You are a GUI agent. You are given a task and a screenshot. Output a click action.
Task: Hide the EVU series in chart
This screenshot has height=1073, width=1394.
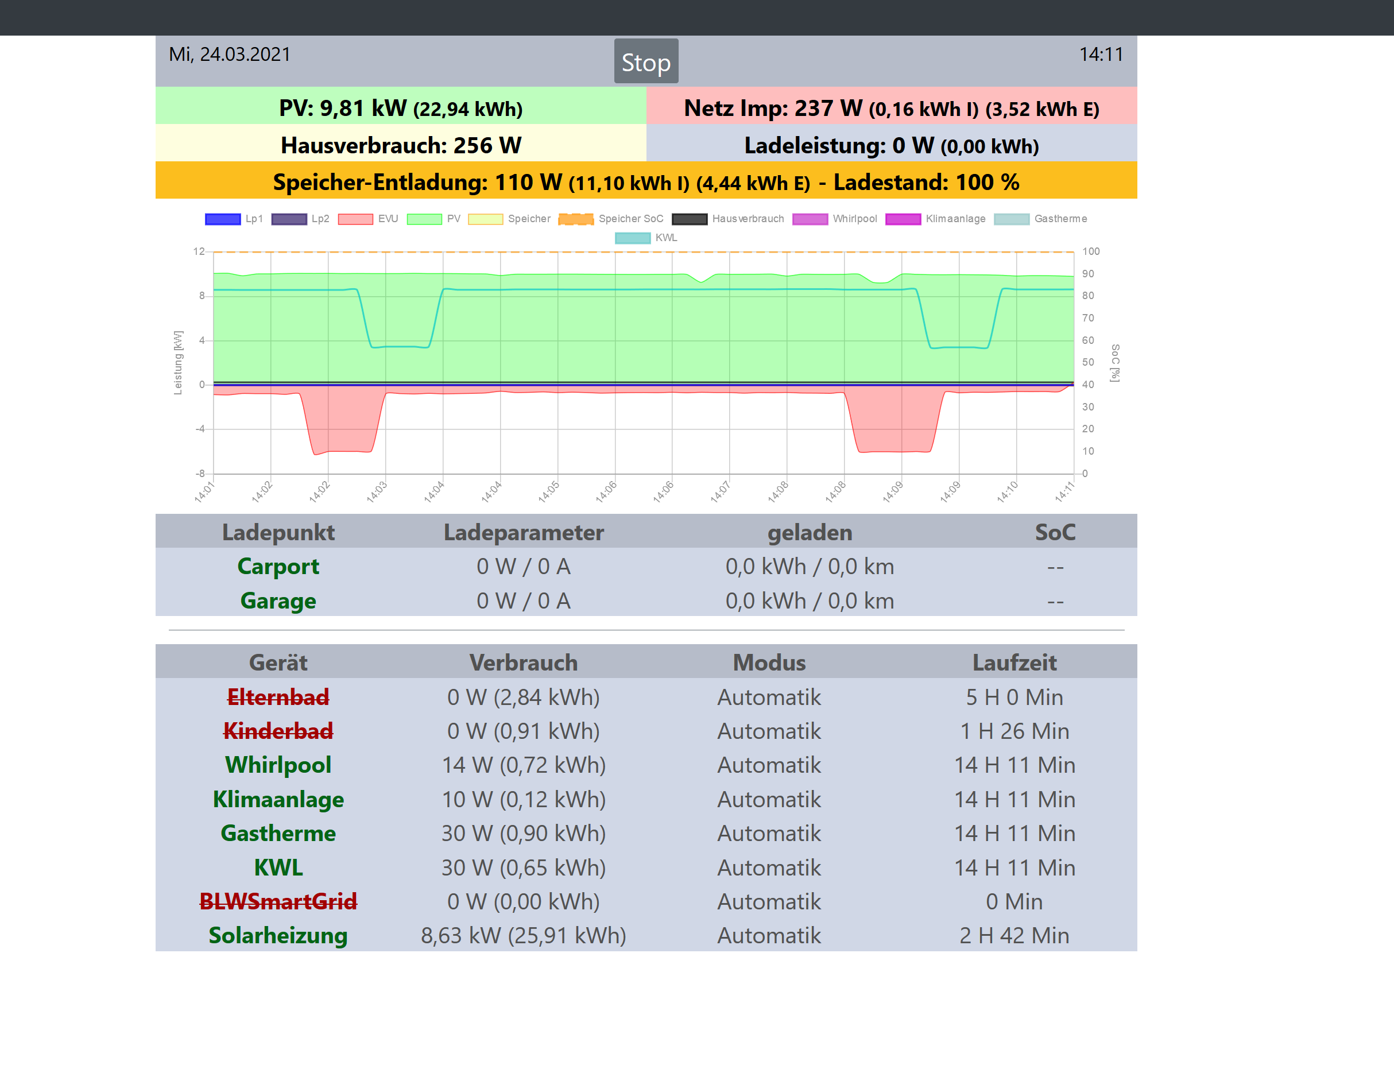click(355, 219)
